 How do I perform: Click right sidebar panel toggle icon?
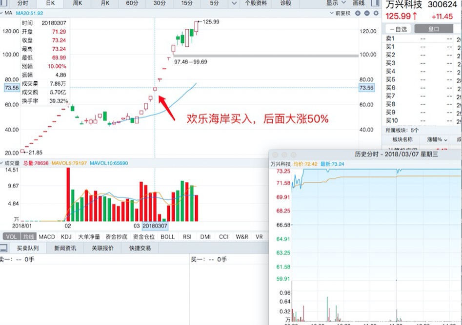[374, 3]
